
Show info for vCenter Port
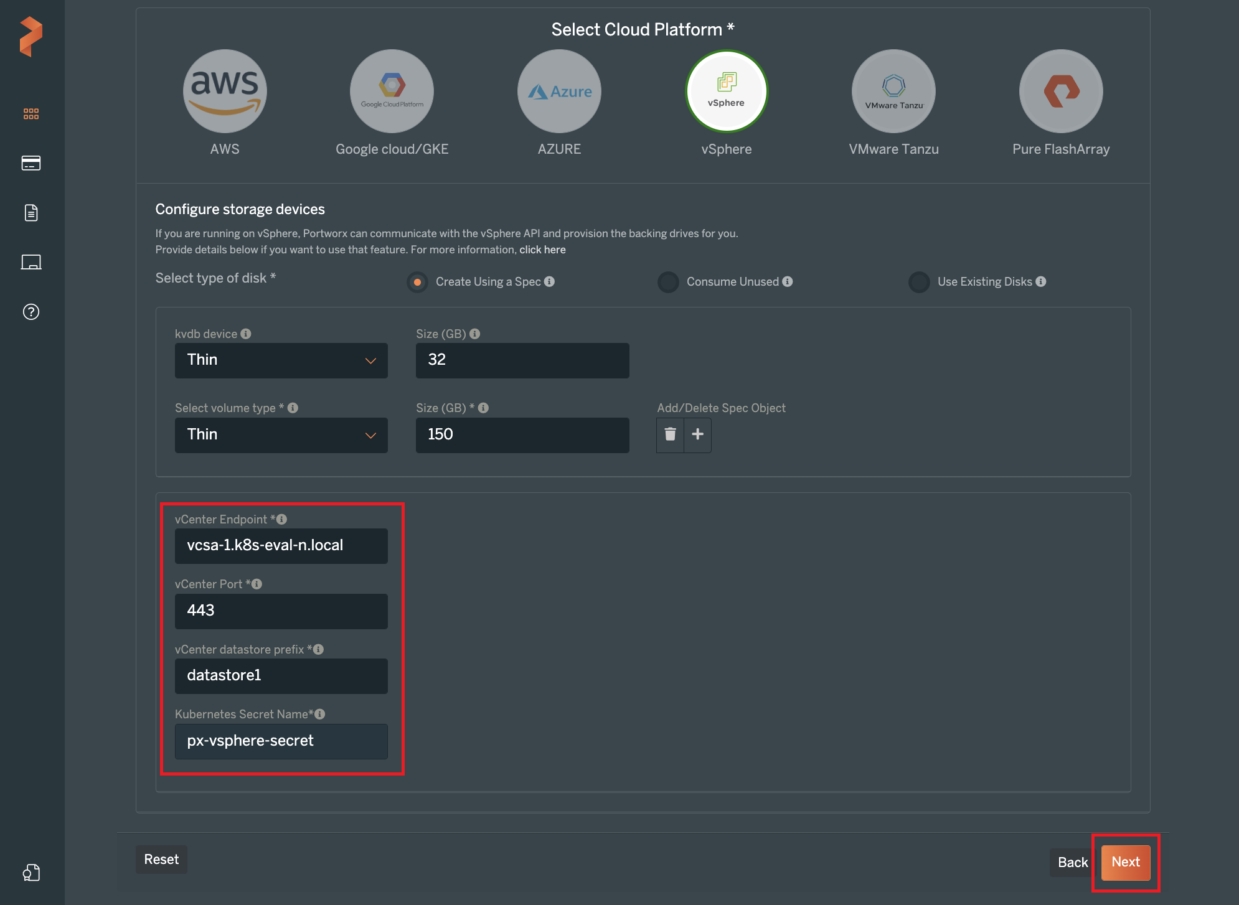point(257,584)
